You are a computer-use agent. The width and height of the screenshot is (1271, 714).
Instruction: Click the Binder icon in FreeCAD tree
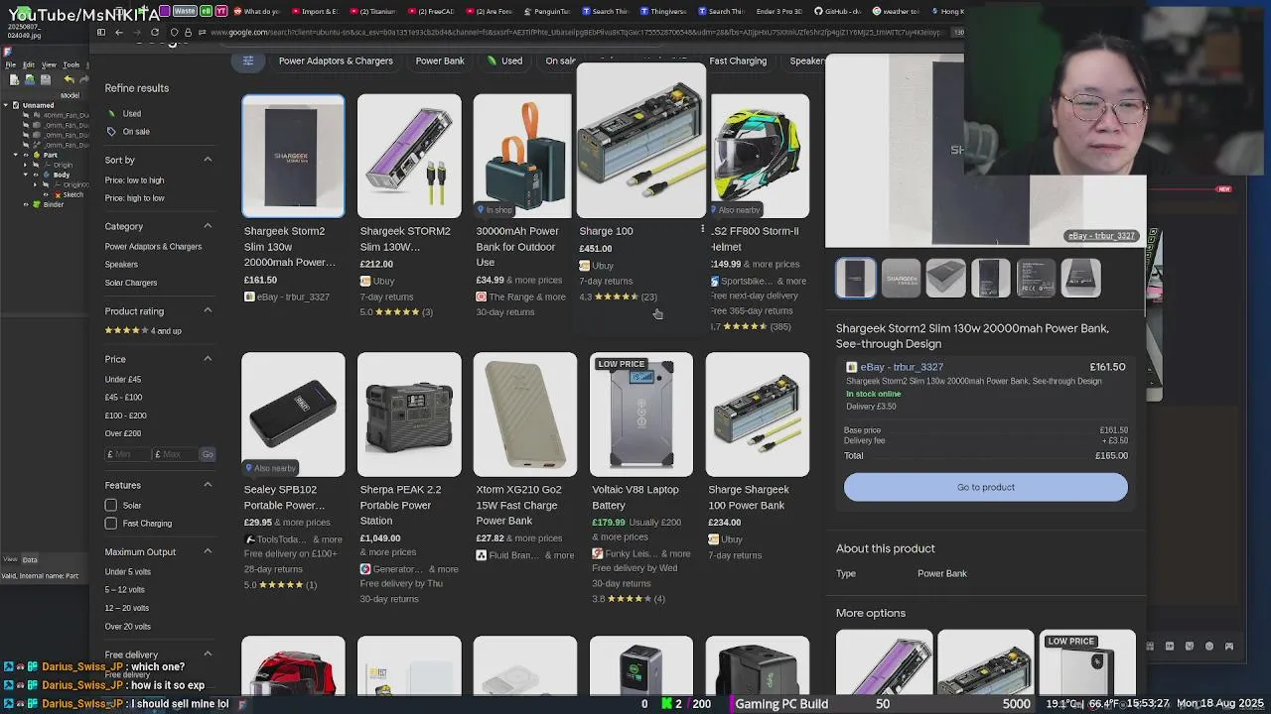tap(37, 204)
